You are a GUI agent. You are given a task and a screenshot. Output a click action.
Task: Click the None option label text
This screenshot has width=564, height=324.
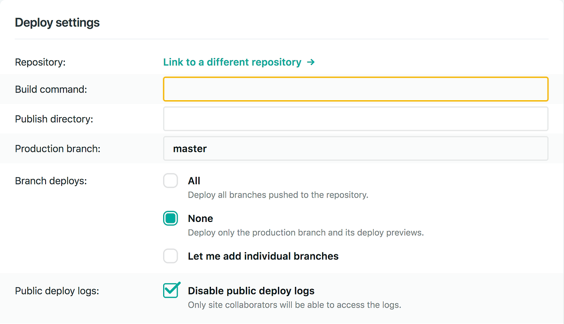(x=201, y=218)
